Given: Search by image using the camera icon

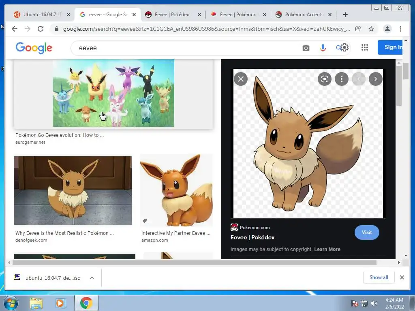Looking at the screenshot, I should coord(306,48).
